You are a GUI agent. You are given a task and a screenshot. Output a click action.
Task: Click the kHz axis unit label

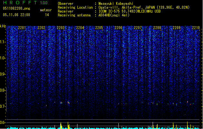pos(3,26)
